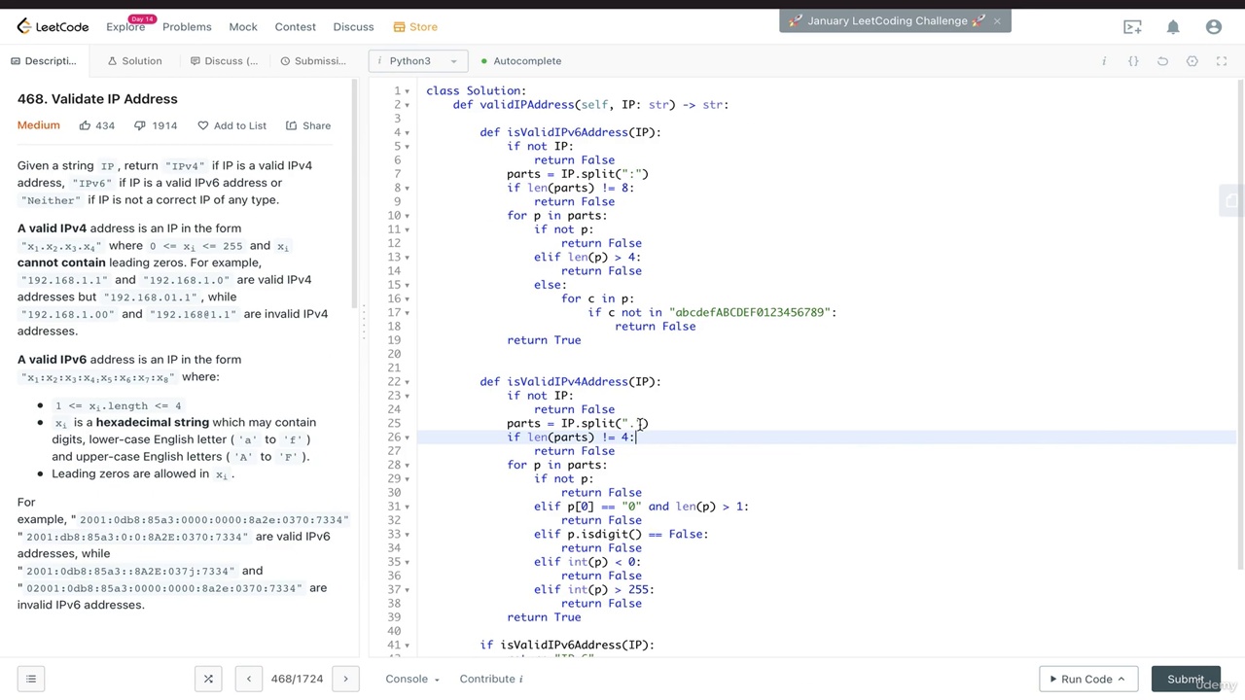Submit the solution
1245x700 pixels.
click(x=1186, y=679)
